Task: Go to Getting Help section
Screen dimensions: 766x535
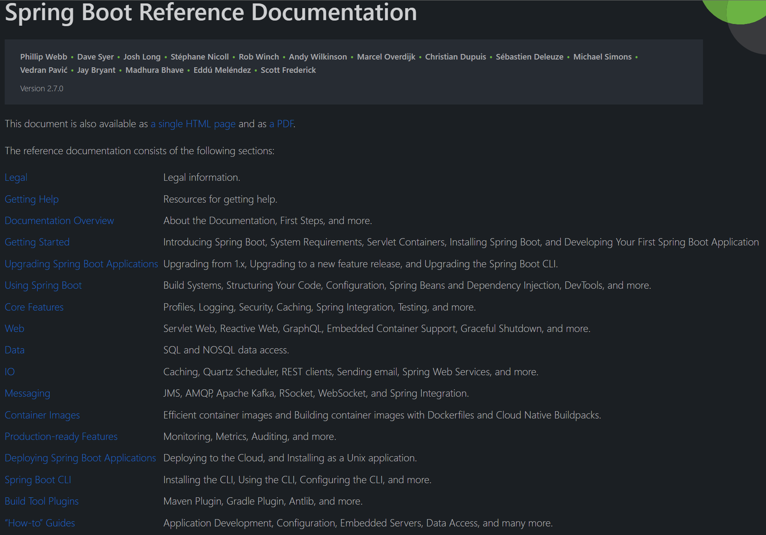Action: [32, 200]
